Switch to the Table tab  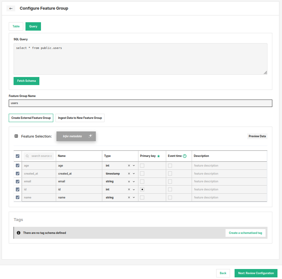click(16, 26)
